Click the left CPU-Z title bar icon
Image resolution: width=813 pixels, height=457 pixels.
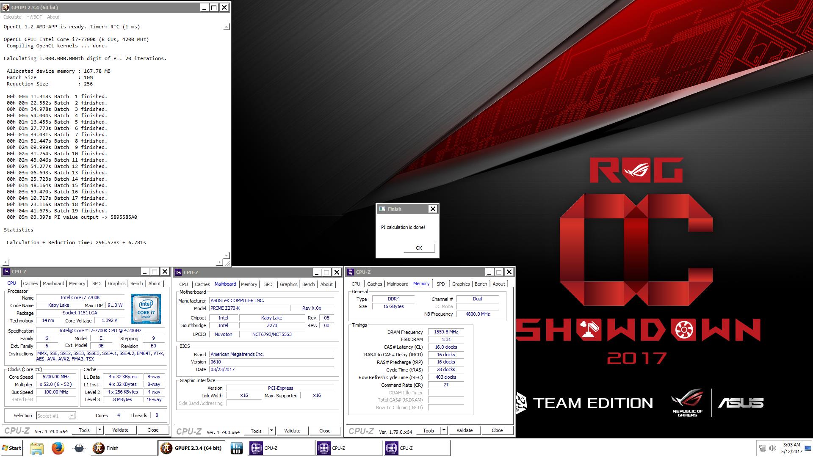[6, 272]
